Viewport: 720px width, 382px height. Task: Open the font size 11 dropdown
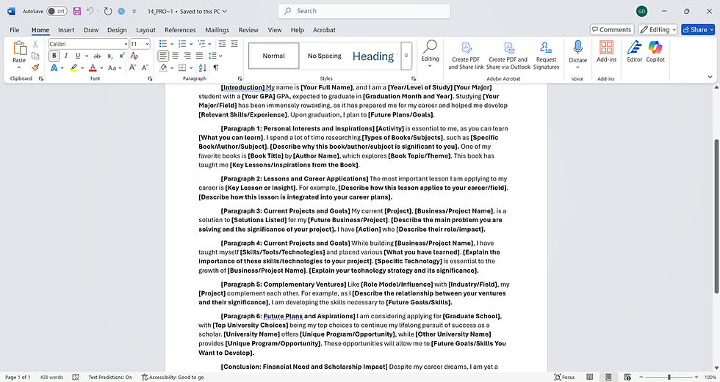[147, 44]
